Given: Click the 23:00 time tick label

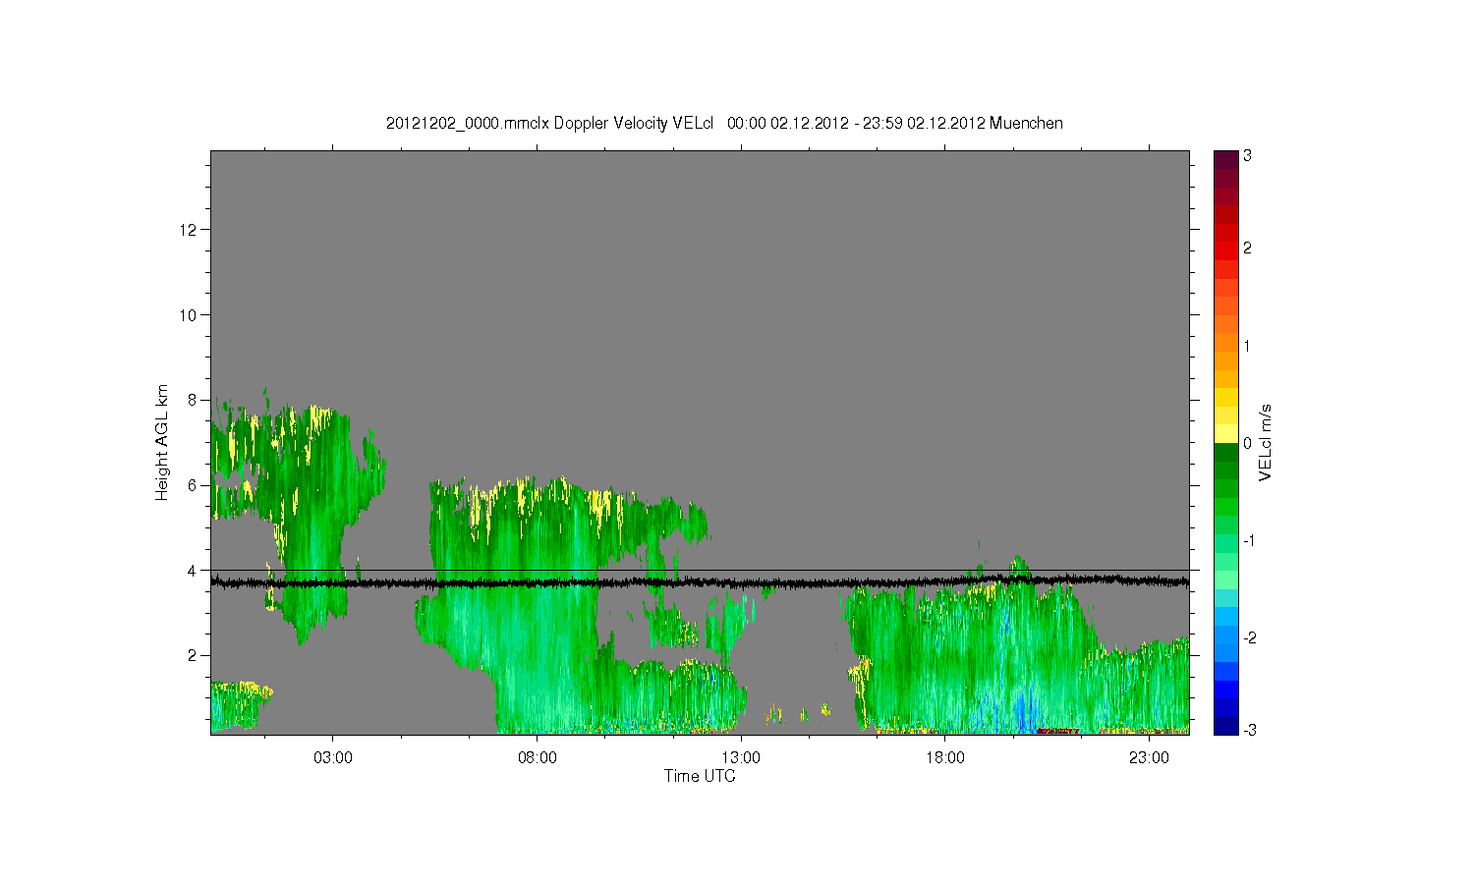Looking at the screenshot, I should coord(1149,758).
